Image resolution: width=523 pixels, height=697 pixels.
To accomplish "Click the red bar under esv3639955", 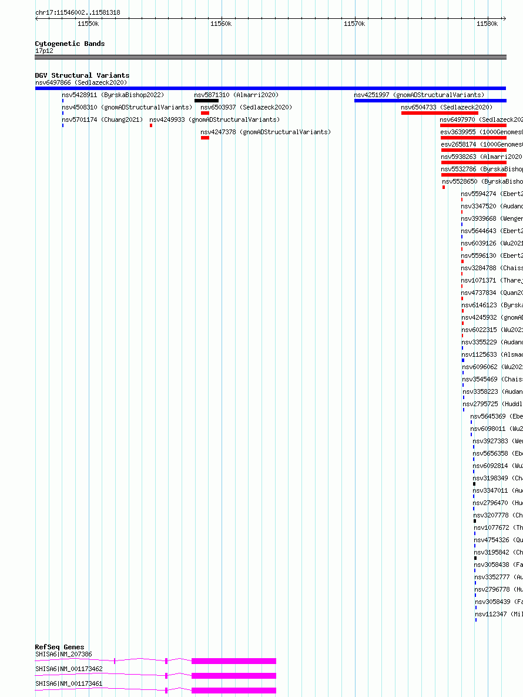I will click(473, 138).
